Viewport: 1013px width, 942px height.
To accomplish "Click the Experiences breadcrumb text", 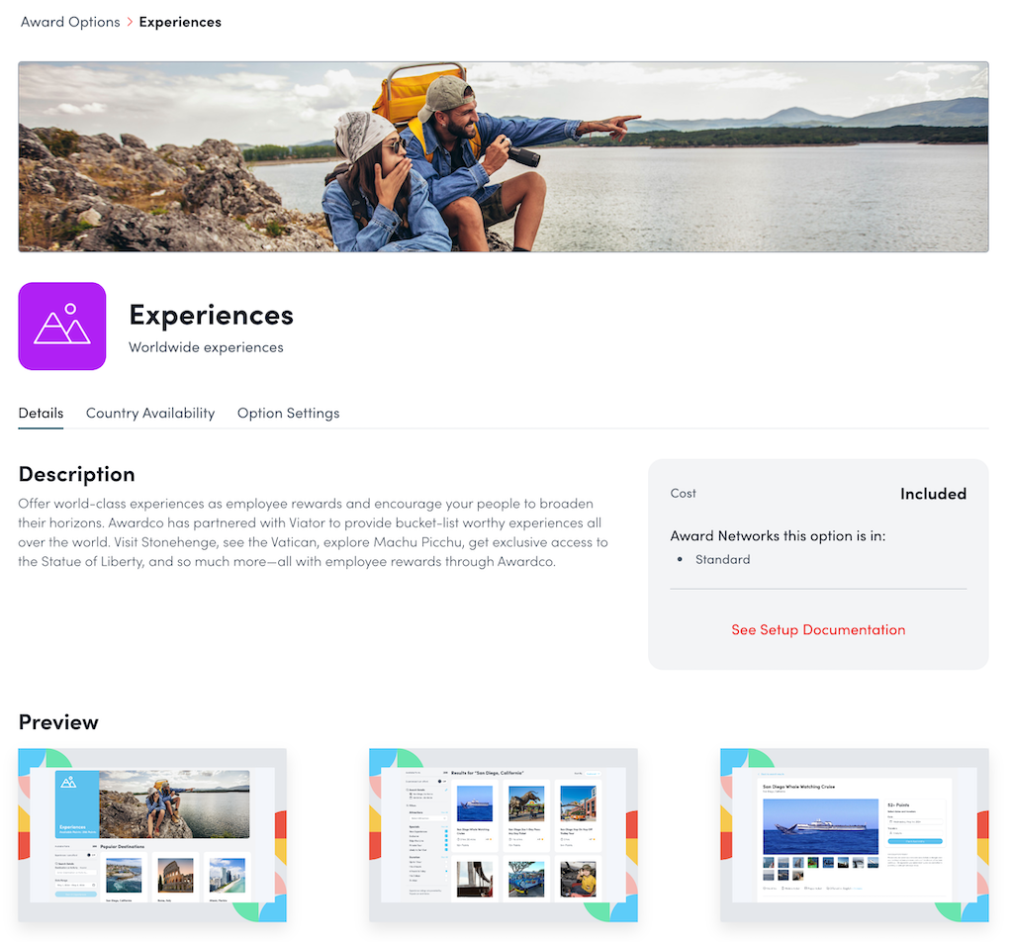I will (x=180, y=22).
